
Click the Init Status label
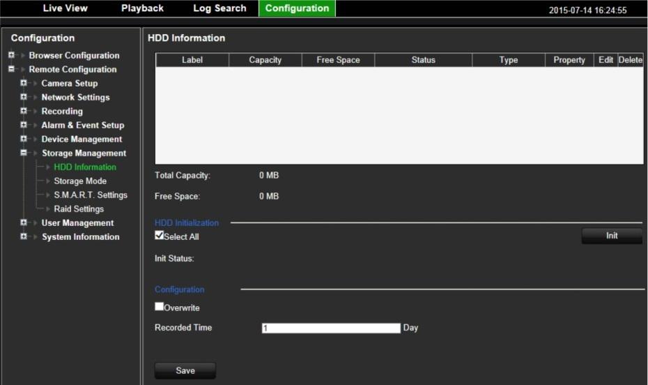click(x=174, y=259)
